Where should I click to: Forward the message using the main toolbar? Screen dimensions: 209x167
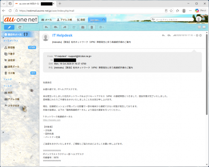[65, 27]
